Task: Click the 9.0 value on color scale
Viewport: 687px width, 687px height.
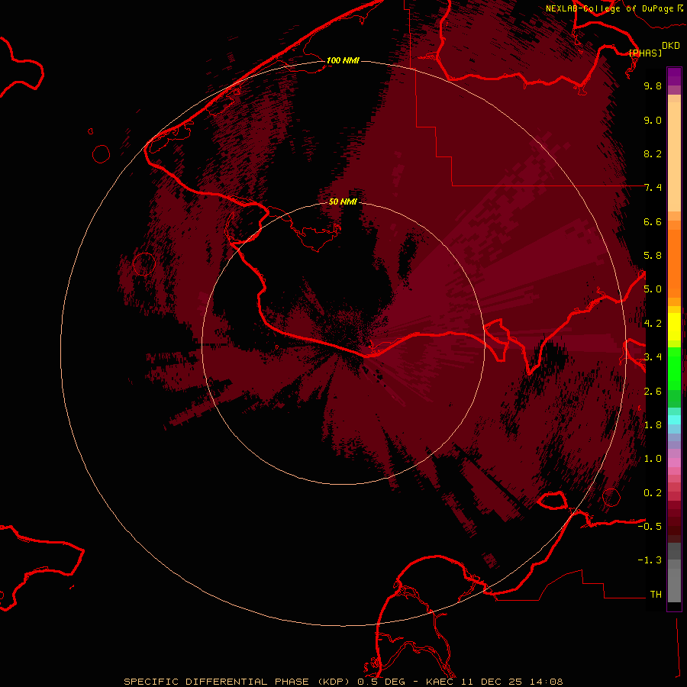Action: (x=653, y=120)
